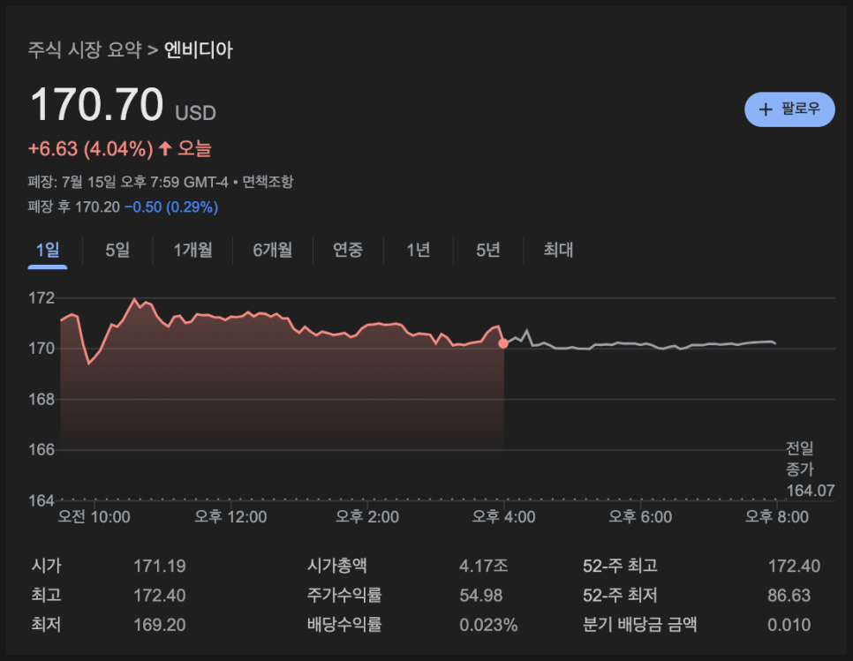The height and width of the screenshot is (661, 853).
Task: Open the 5년 chart range
Action: coord(488,250)
